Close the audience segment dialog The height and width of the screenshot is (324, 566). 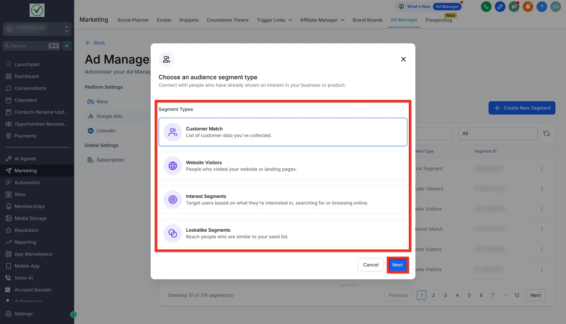click(x=403, y=59)
